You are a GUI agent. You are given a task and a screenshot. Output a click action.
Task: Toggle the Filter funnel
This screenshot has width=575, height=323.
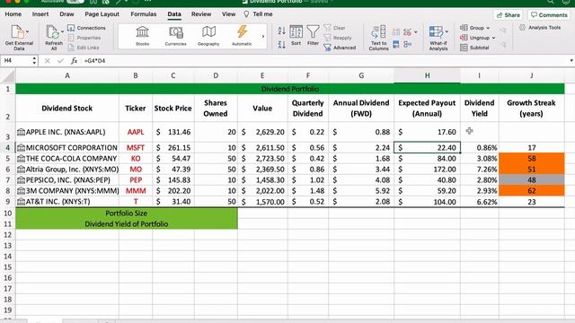pyautogui.click(x=313, y=36)
